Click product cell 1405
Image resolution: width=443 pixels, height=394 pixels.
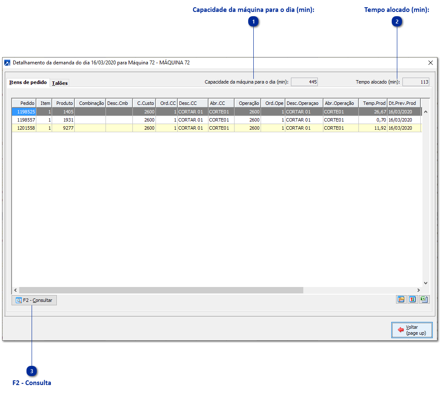[63, 112]
